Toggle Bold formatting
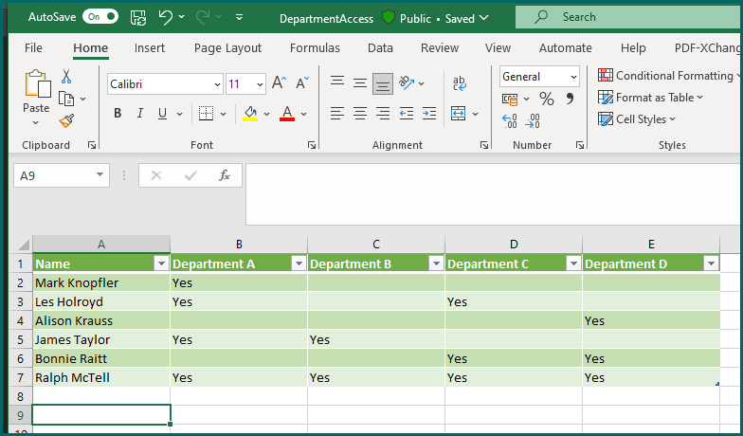The width and height of the screenshot is (743, 436). (118, 114)
